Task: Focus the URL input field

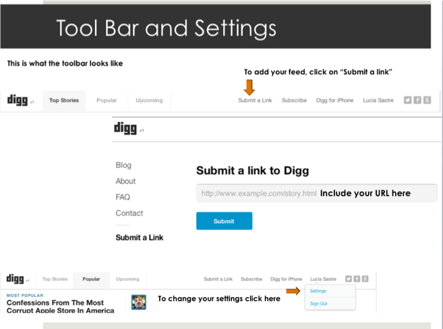Action: [x=317, y=193]
